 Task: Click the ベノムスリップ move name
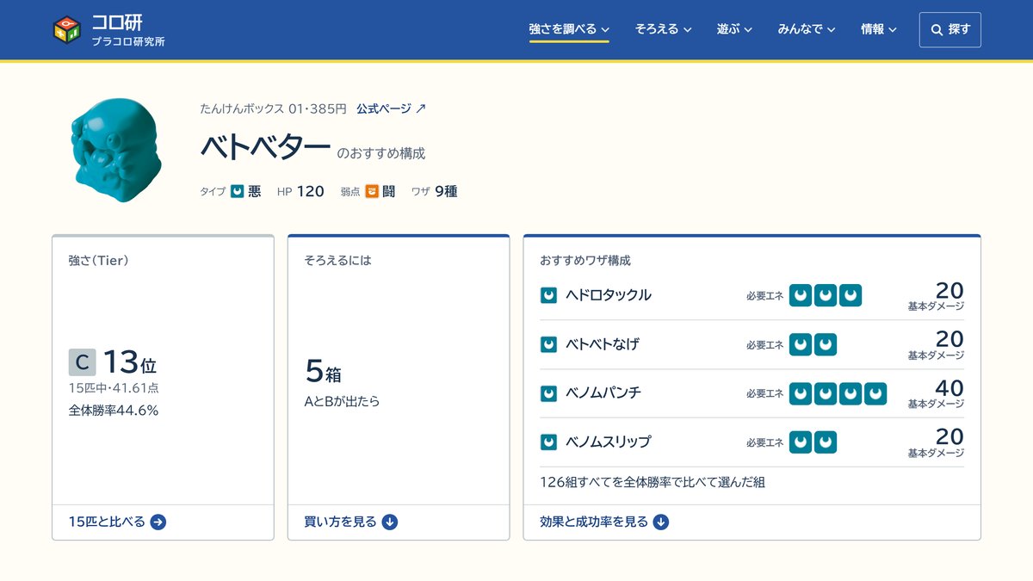[609, 442]
